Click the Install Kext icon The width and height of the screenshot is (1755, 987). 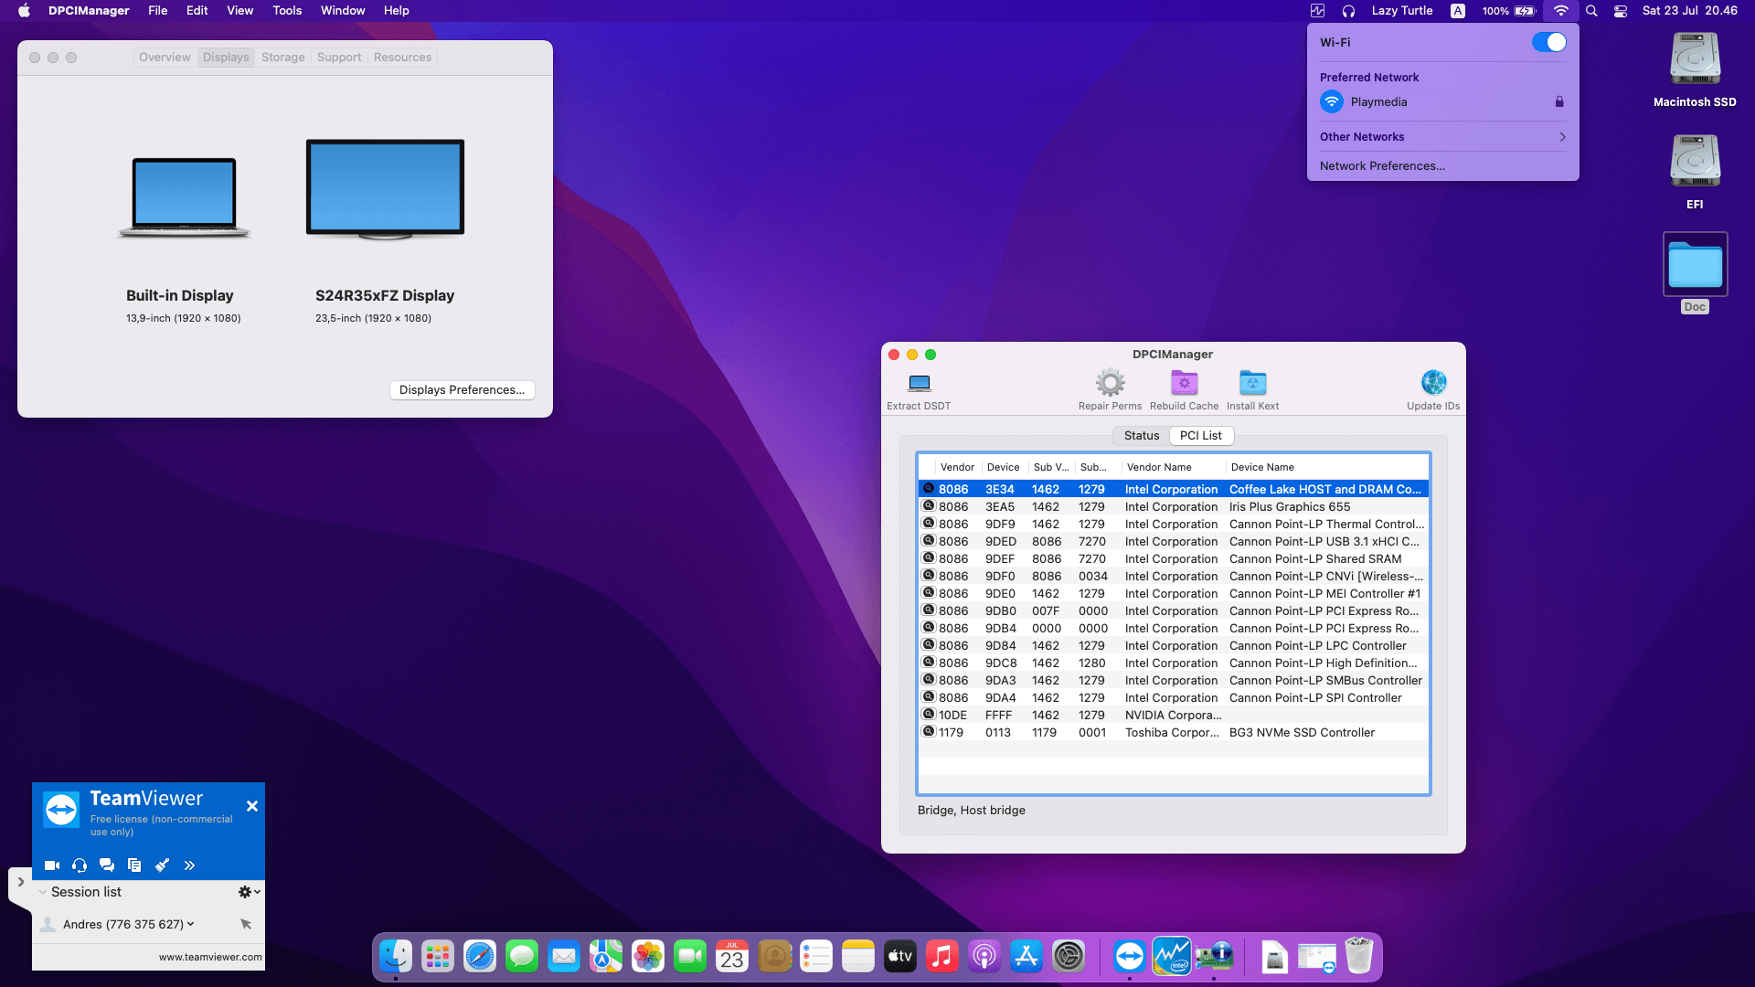pyautogui.click(x=1252, y=383)
